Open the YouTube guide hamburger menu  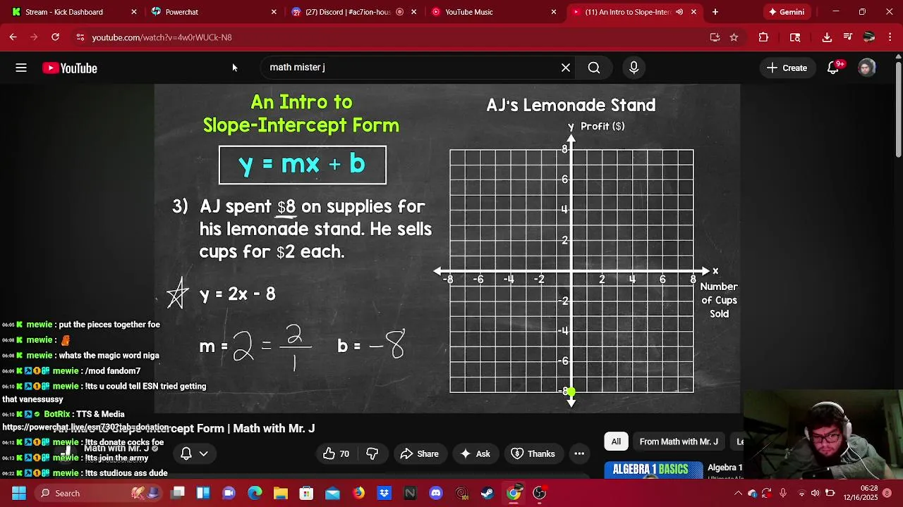point(21,68)
